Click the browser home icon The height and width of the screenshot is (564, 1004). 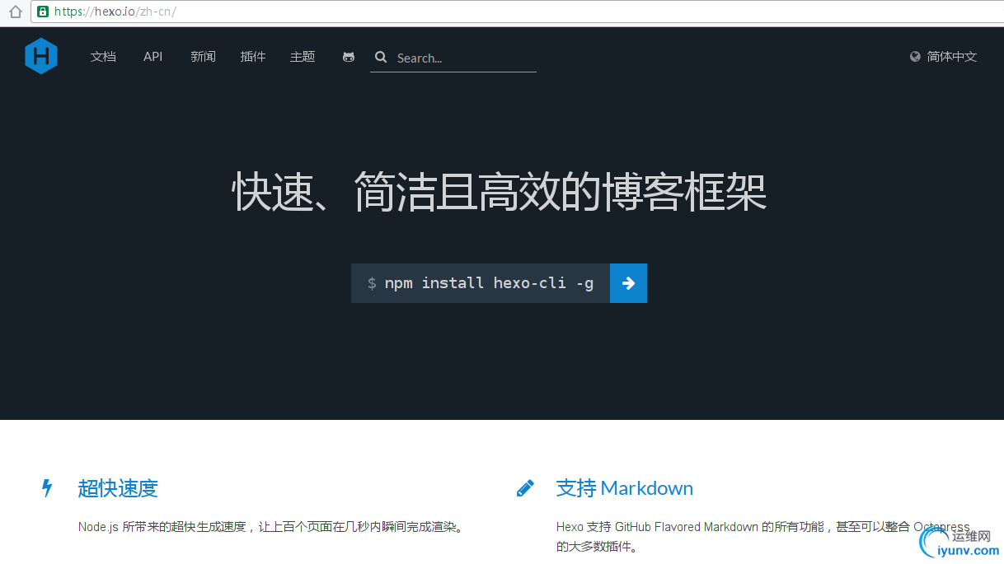15,12
